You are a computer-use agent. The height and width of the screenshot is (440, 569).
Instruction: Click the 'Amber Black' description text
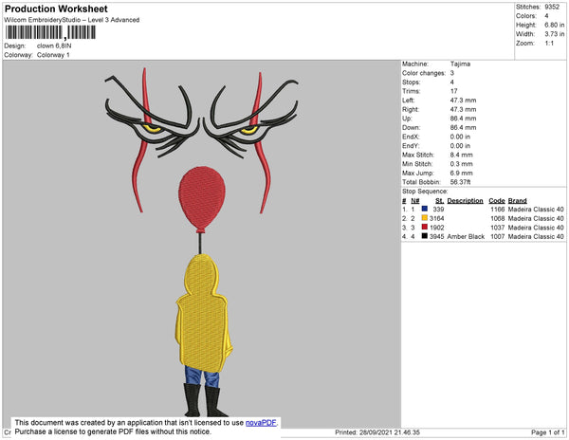coord(466,236)
